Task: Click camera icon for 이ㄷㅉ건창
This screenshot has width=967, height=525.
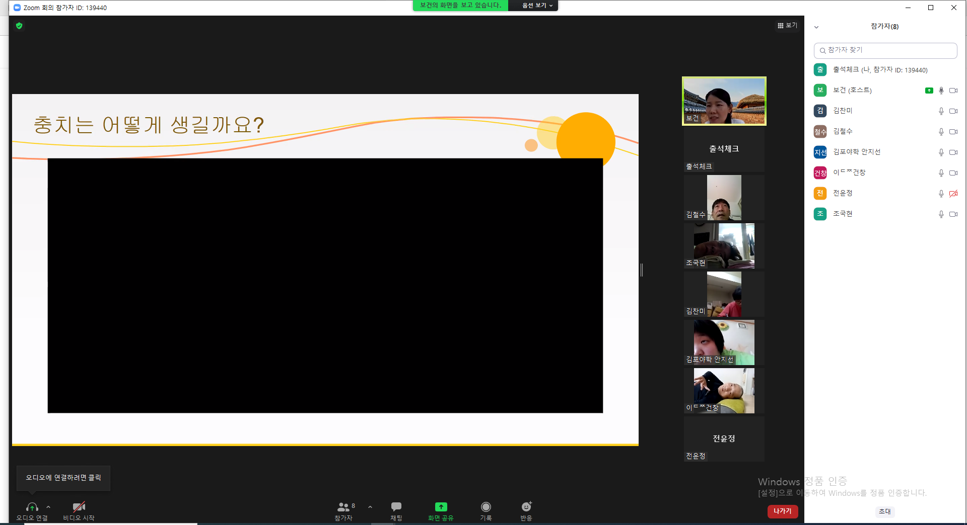Action: [x=953, y=173]
